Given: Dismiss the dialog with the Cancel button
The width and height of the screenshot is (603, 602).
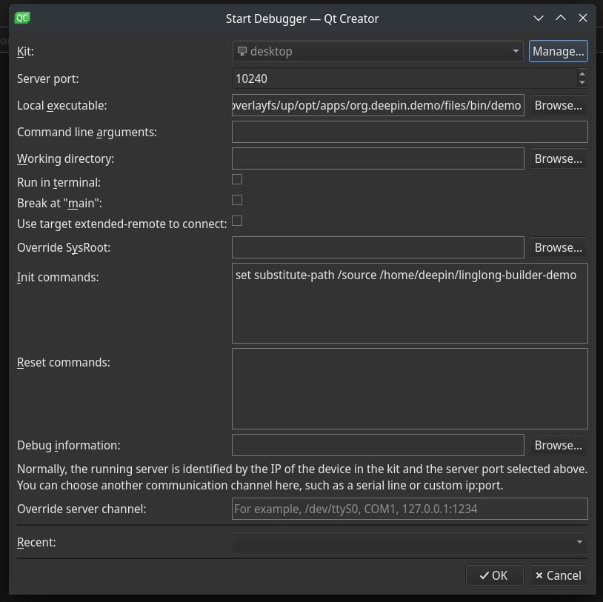Looking at the screenshot, I should pos(558,575).
